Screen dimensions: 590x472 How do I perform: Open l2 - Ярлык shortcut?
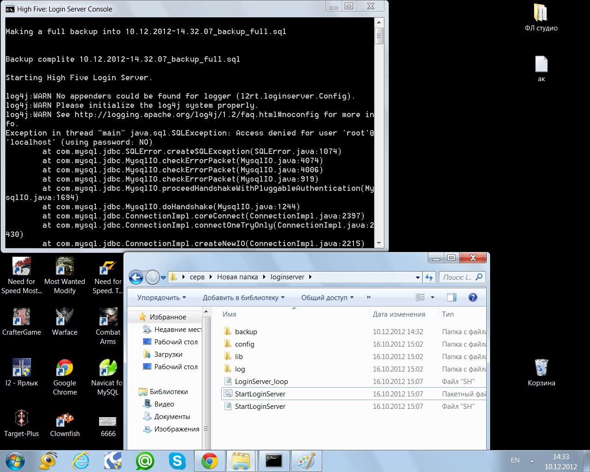pos(21,372)
